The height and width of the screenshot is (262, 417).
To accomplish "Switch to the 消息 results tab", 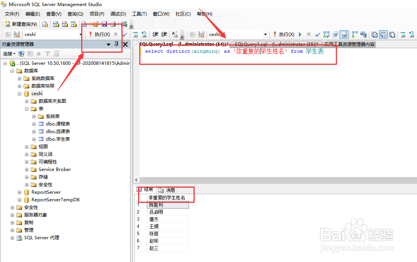I will (x=170, y=190).
